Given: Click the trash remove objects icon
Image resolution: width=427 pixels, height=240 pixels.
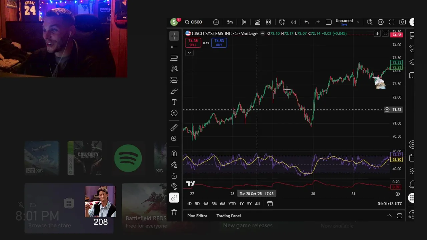Looking at the screenshot, I should [x=174, y=212].
